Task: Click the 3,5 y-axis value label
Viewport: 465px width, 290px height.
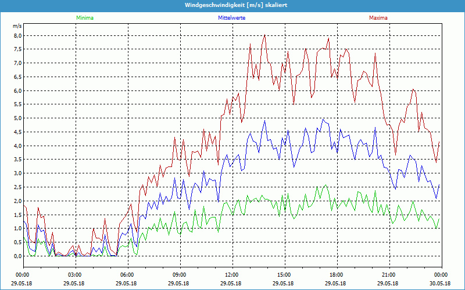Action: click(x=17, y=159)
